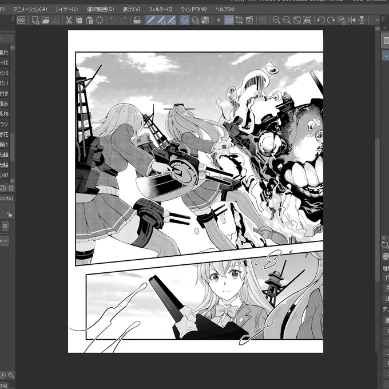Select the brush item ending ラシ1
The image size is (389, 389).
pos(5,83)
